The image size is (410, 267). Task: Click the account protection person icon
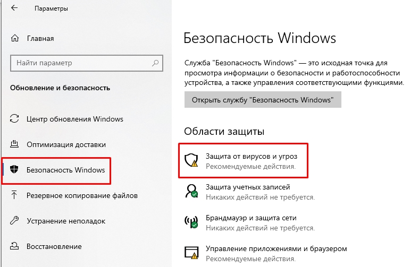tap(191, 191)
